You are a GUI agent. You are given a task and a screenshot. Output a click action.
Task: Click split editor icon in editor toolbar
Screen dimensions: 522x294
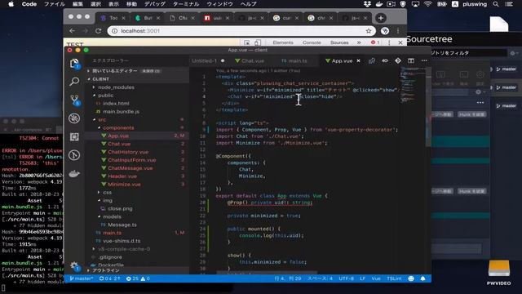pos(411,60)
